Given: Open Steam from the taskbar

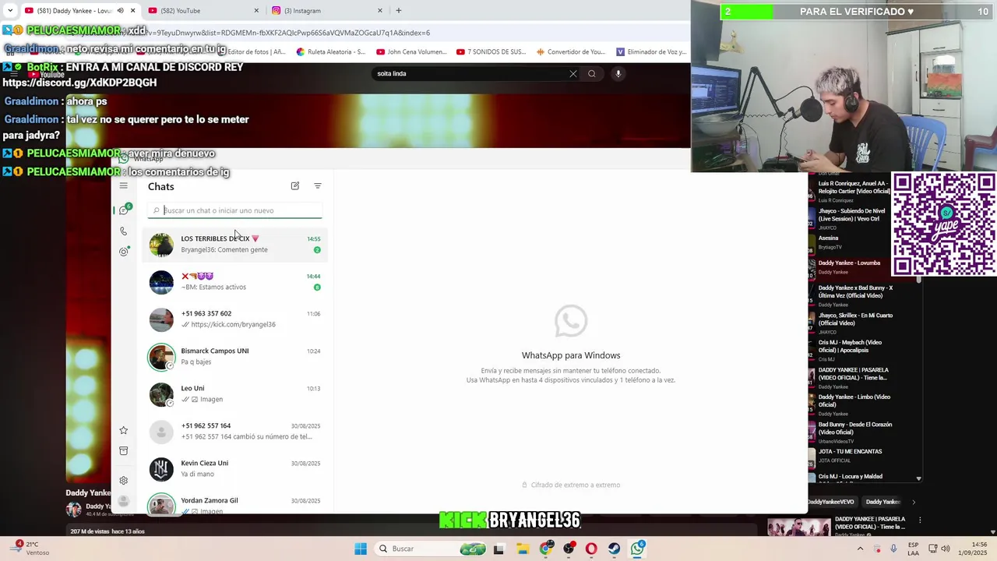Looking at the screenshot, I should pyautogui.click(x=615, y=549).
